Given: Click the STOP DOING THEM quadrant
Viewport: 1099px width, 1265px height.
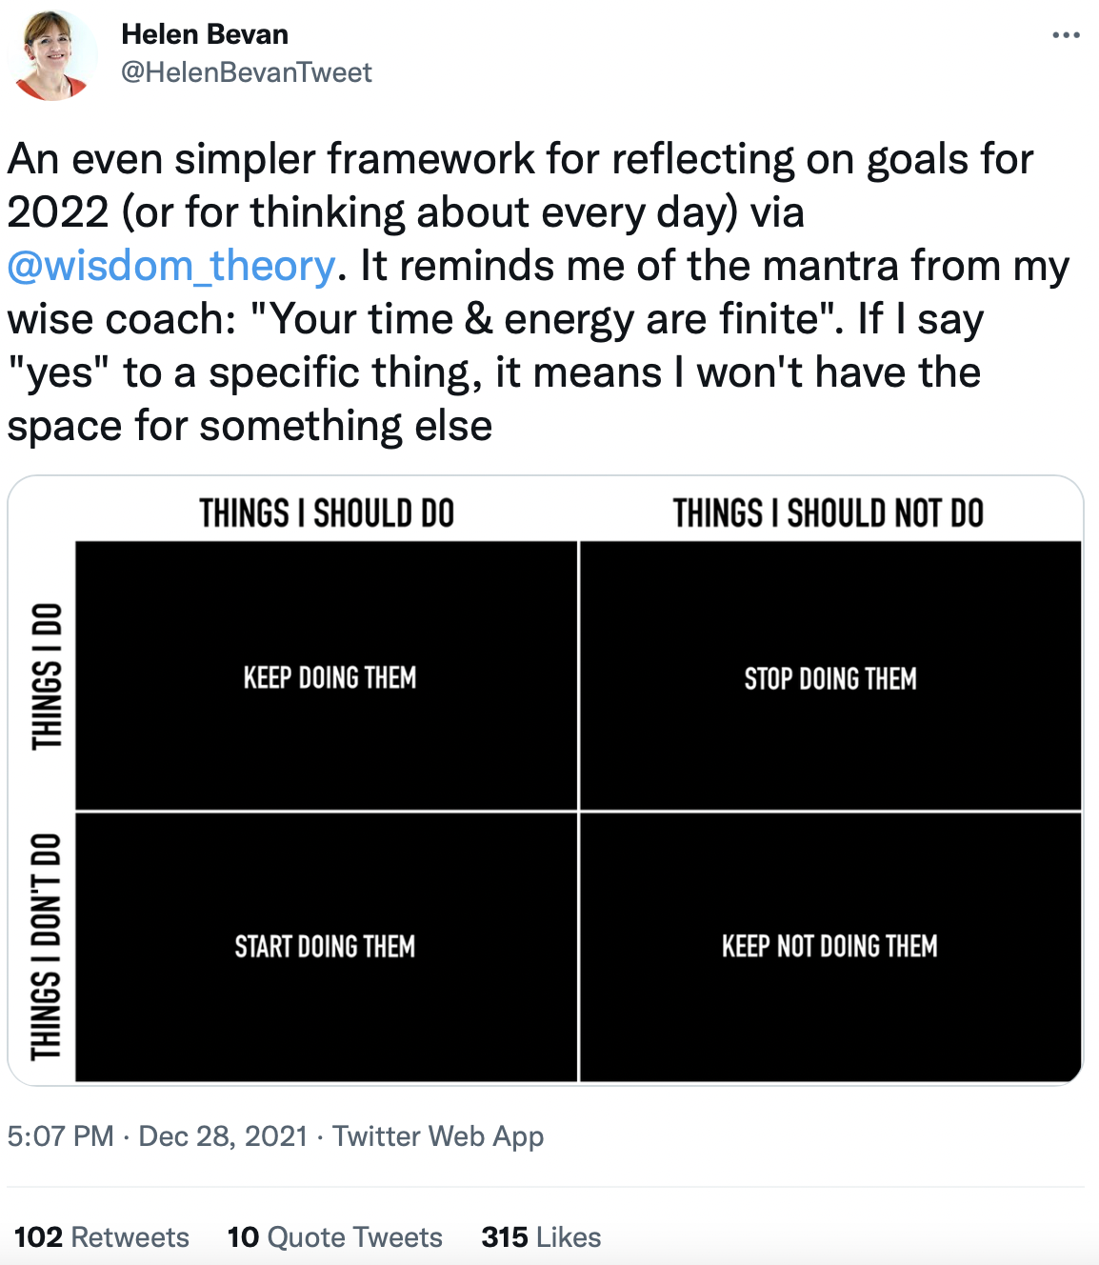Looking at the screenshot, I should point(830,676).
